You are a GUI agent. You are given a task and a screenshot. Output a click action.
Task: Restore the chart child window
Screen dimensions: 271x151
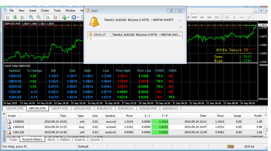point(261,11)
